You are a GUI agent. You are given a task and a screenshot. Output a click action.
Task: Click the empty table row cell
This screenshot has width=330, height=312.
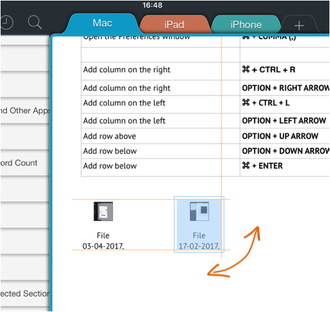[x=160, y=55]
